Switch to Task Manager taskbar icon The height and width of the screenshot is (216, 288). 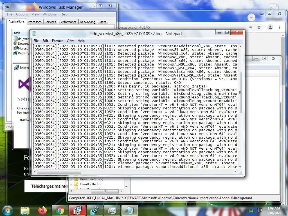tap(112, 210)
